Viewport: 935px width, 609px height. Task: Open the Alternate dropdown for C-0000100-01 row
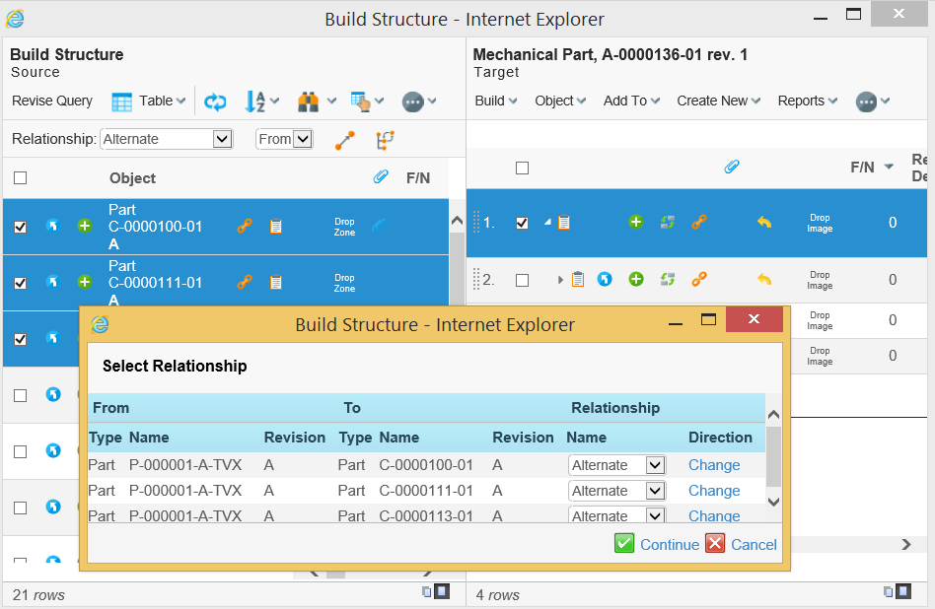654,465
